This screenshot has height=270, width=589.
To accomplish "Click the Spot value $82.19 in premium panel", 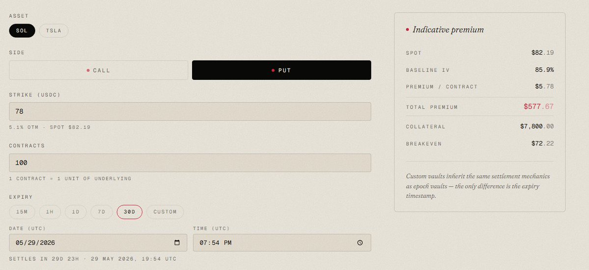I will click(542, 53).
